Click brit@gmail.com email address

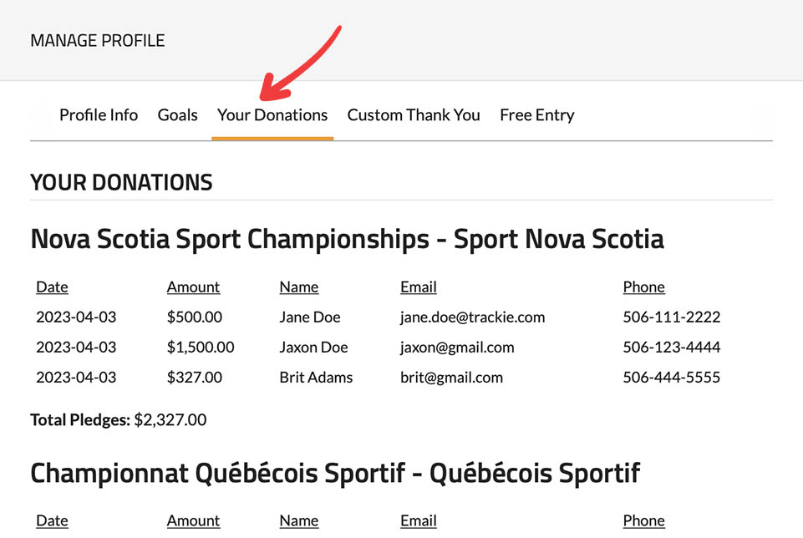(x=451, y=378)
